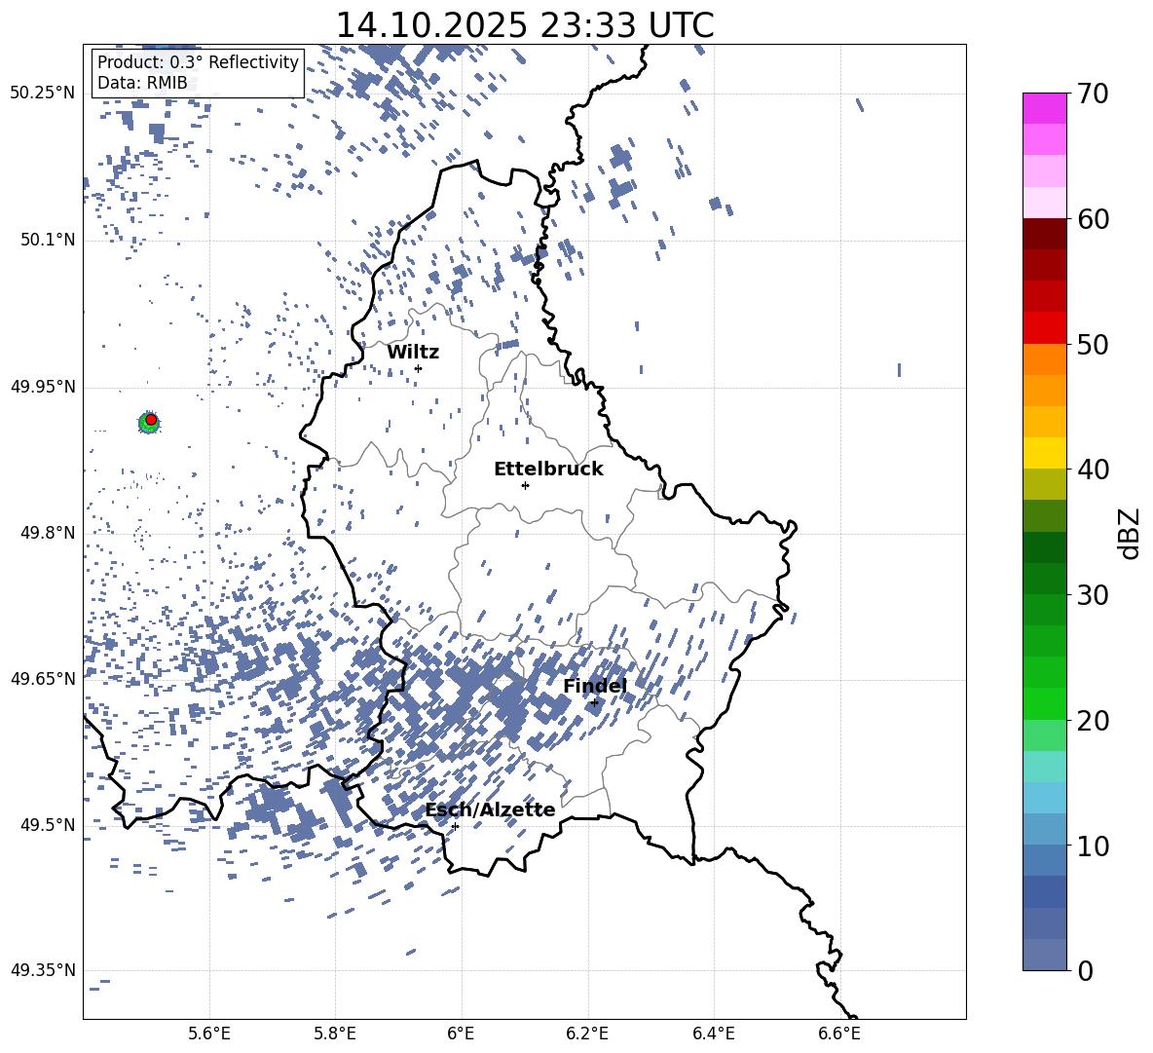The image size is (1153, 1053).
Task: Click the 70 tick on colorbar
Action: (x=1093, y=94)
